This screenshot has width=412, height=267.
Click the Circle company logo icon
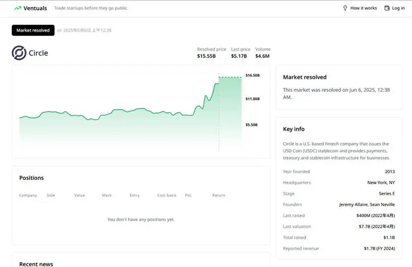pyautogui.click(x=19, y=53)
